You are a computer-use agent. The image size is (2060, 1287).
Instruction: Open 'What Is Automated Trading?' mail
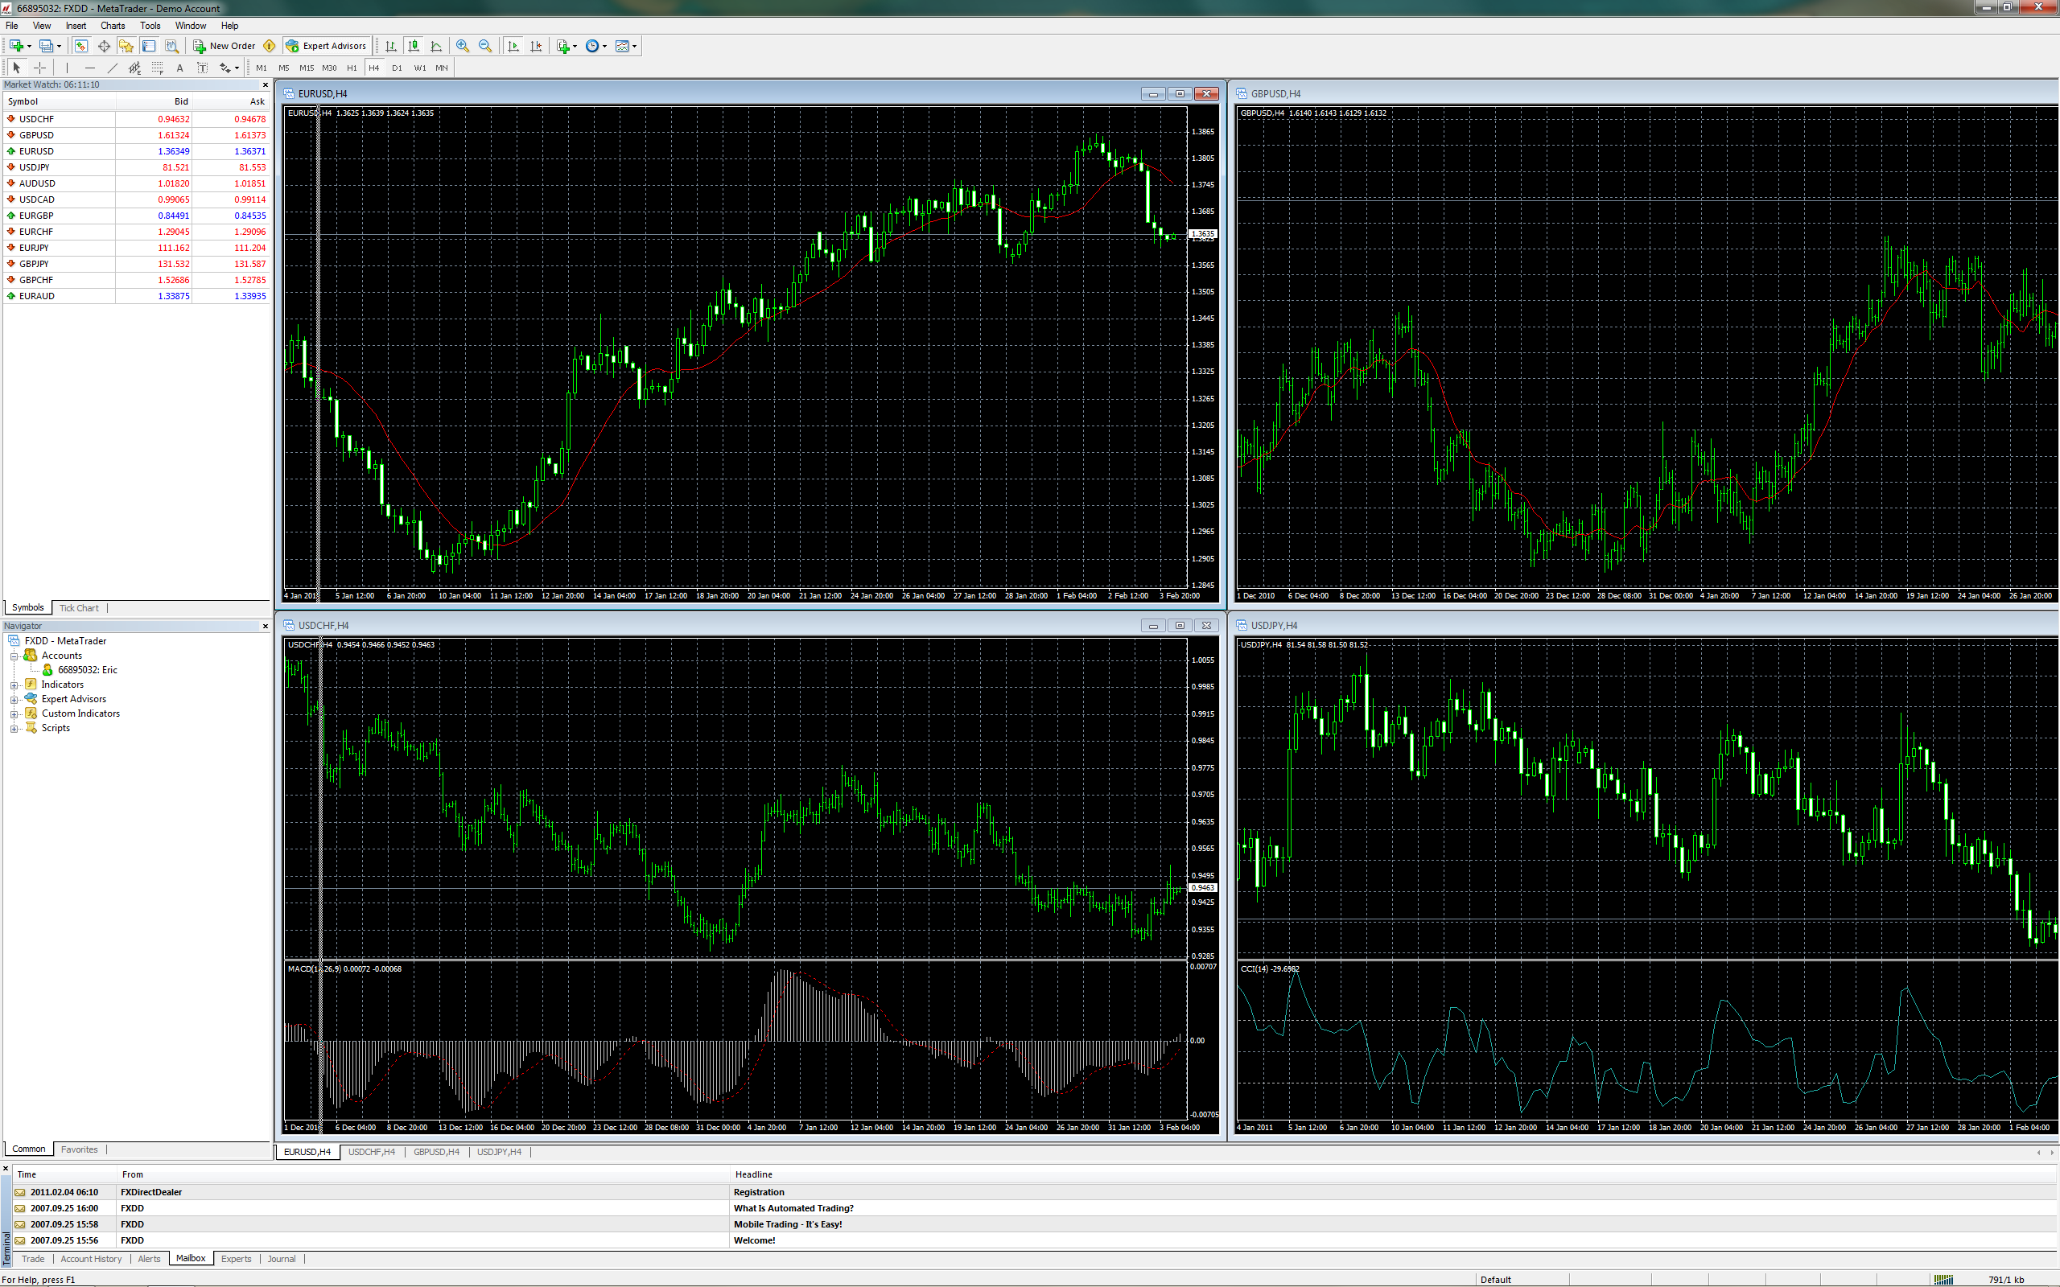point(1034,1208)
